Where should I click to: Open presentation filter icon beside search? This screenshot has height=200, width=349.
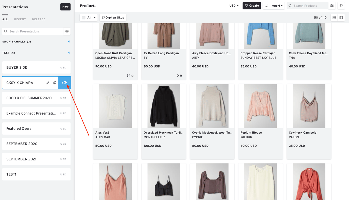pyautogui.click(x=67, y=31)
